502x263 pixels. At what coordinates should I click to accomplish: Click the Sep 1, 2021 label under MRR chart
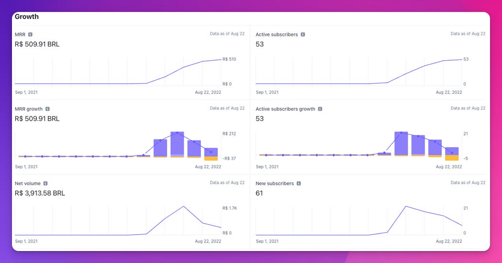tap(26, 92)
